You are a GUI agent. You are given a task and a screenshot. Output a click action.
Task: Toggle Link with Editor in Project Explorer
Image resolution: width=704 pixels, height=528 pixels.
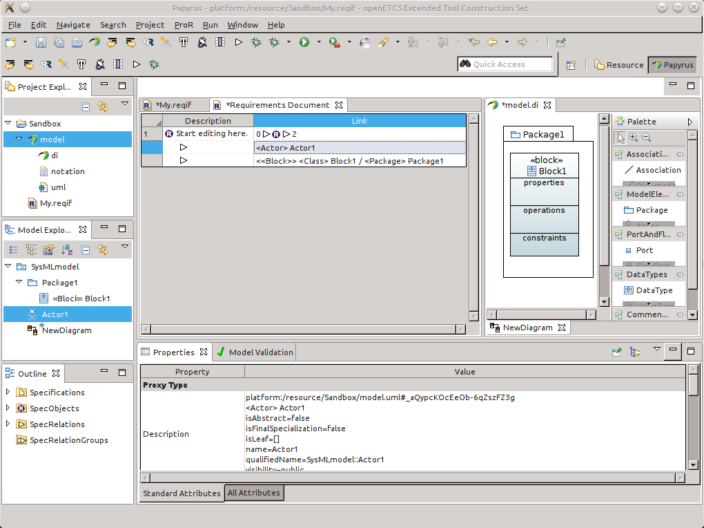[103, 106]
